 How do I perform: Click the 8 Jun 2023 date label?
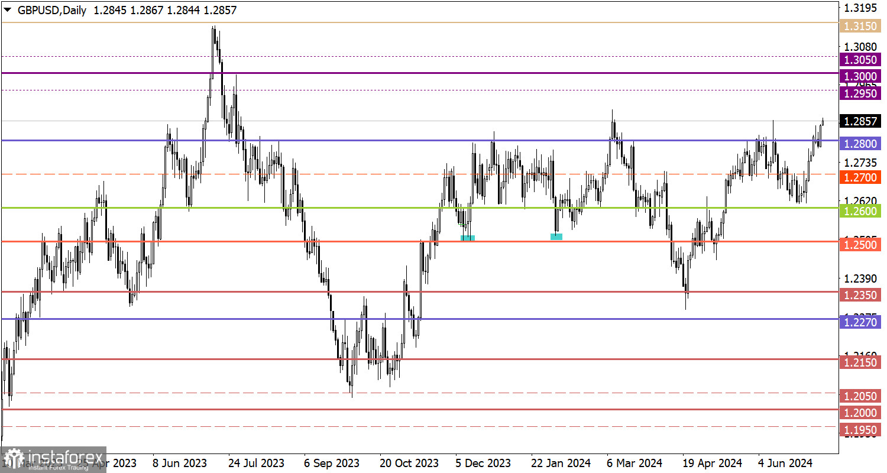[x=179, y=462]
